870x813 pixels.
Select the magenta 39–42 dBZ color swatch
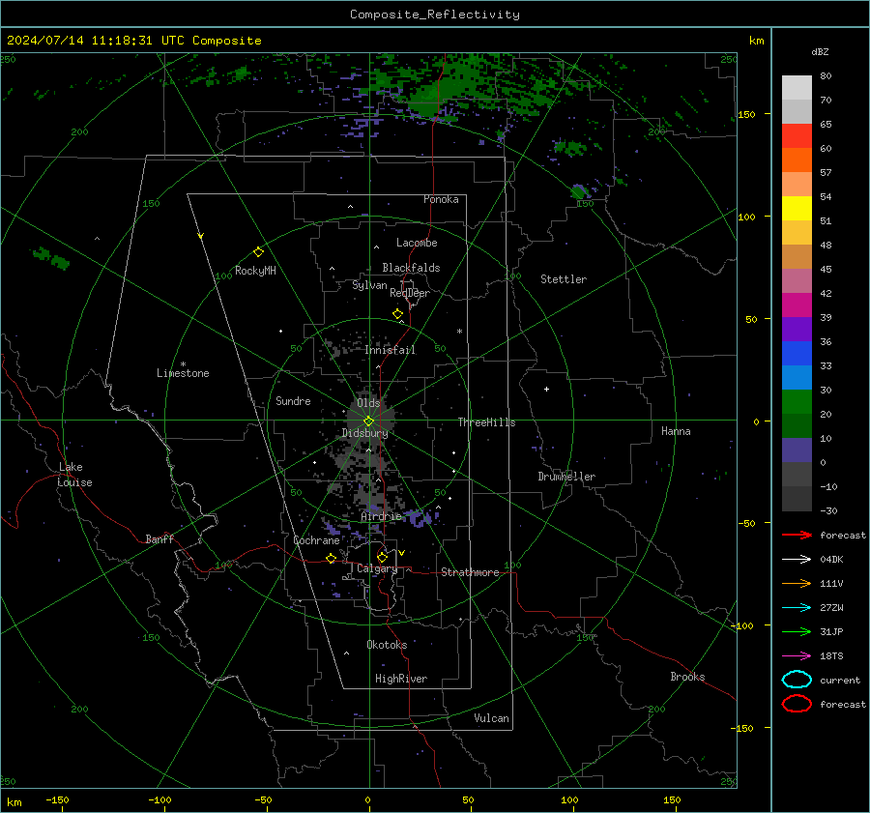[797, 305]
